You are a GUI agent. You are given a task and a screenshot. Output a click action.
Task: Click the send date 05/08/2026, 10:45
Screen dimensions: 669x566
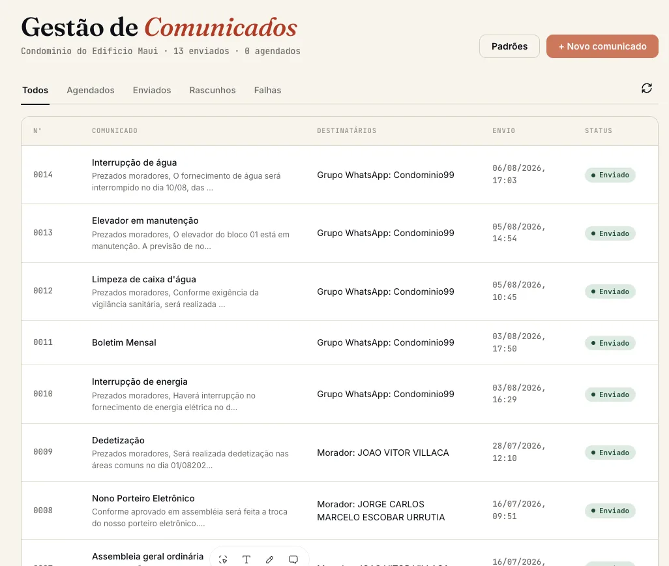point(519,291)
